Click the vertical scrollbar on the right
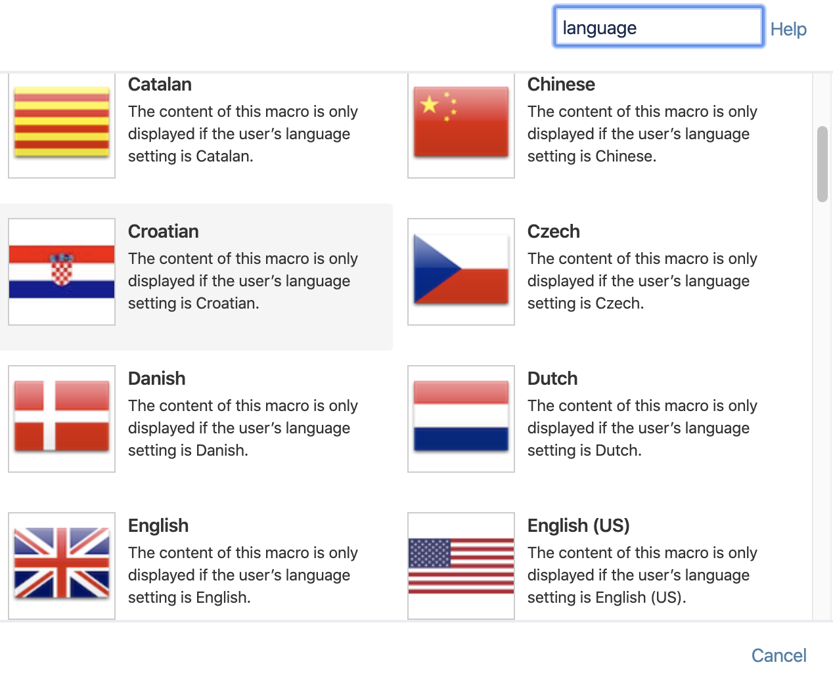The width and height of the screenshot is (833, 675). pyautogui.click(x=822, y=161)
